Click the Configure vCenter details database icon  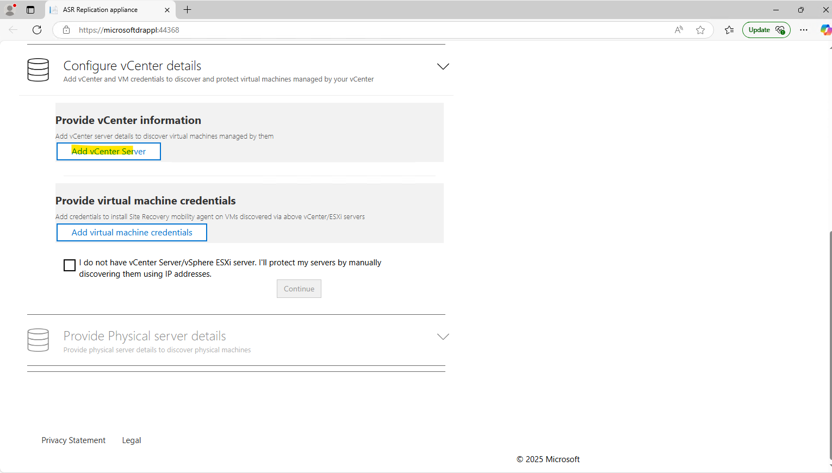click(x=38, y=70)
